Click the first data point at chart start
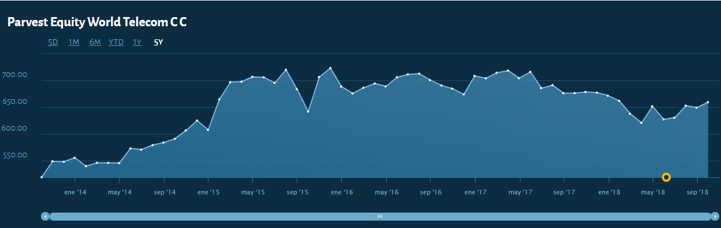721x228 pixels. click(42, 177)
